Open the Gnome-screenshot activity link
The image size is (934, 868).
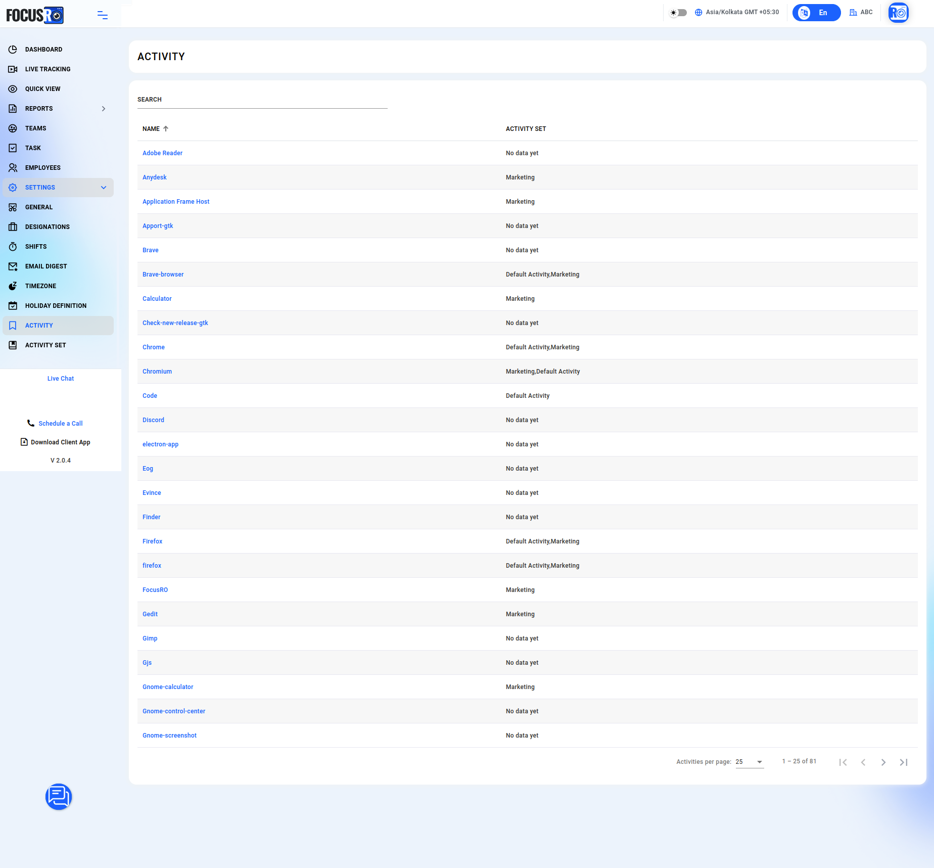(169, 736)
